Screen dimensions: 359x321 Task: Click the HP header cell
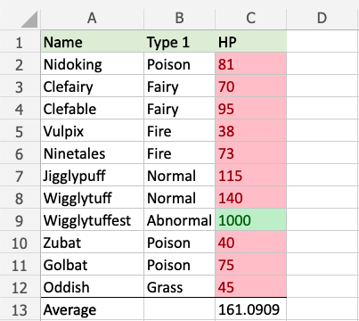pyautogui.click(x=250, y=41)
